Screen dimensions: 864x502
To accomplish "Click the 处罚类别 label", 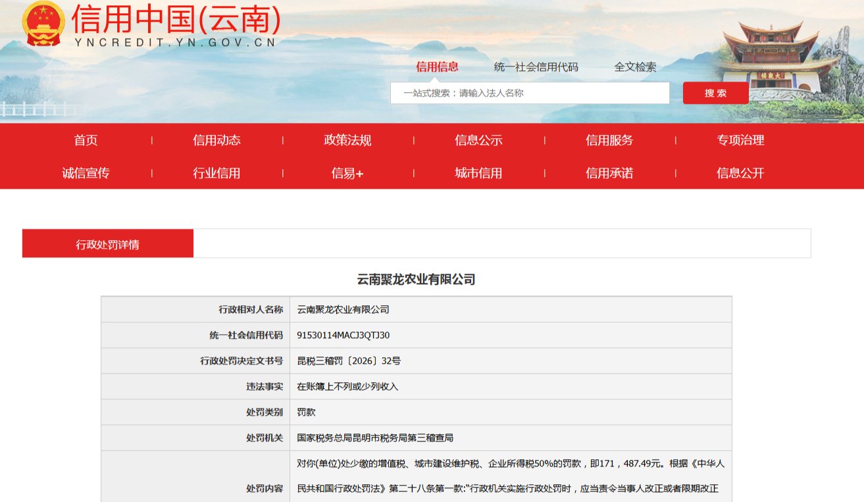I will [x=265, y=412].
